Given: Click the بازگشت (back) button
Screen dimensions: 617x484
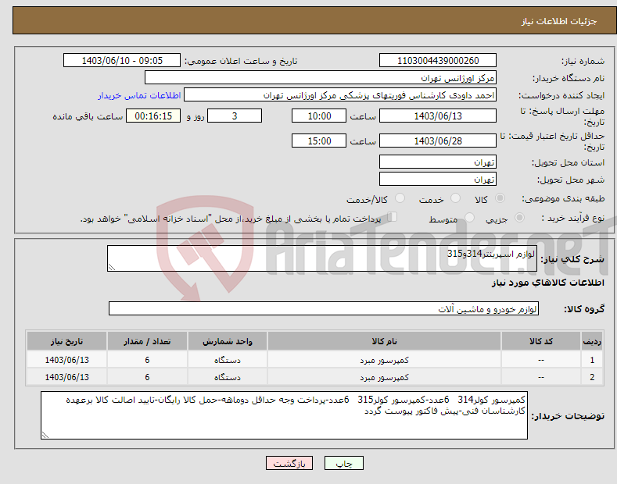Looking at the screenshot, I should click(x=289, y=463).
